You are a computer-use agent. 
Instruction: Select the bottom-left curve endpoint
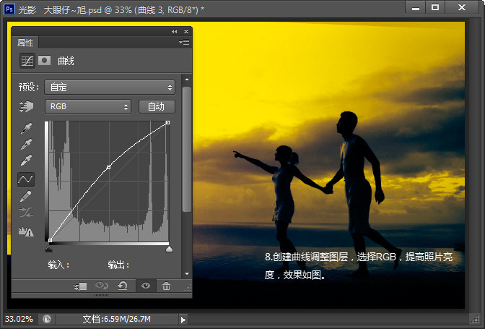50,240
